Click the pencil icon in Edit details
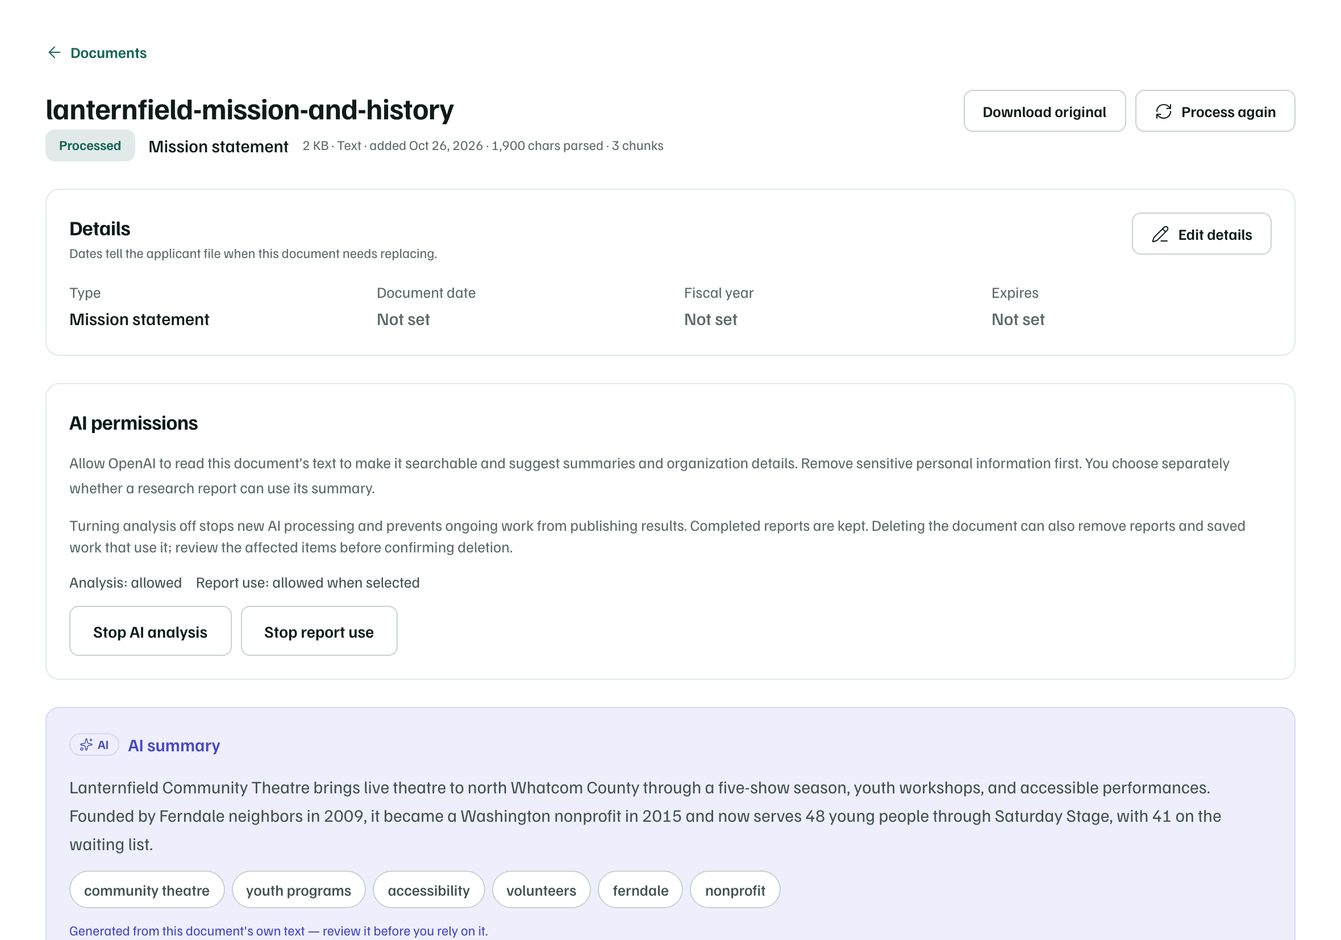This screenshot has height=940, width=1341. [1160, 234]
